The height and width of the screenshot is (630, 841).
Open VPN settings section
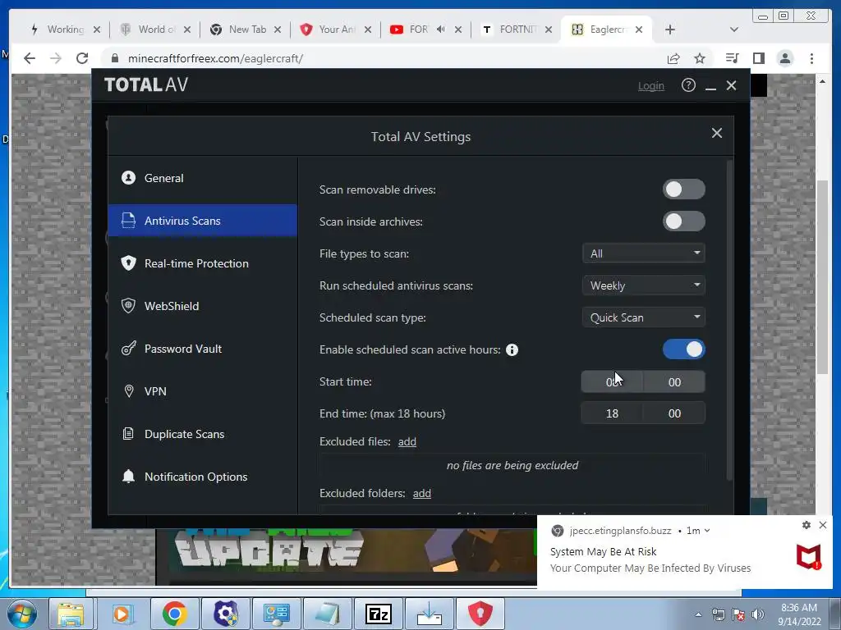(202, 391)
